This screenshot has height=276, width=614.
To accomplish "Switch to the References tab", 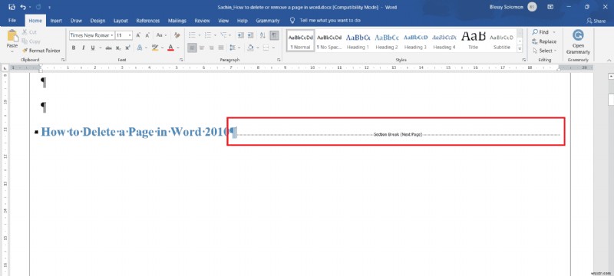I will (148, 21).
